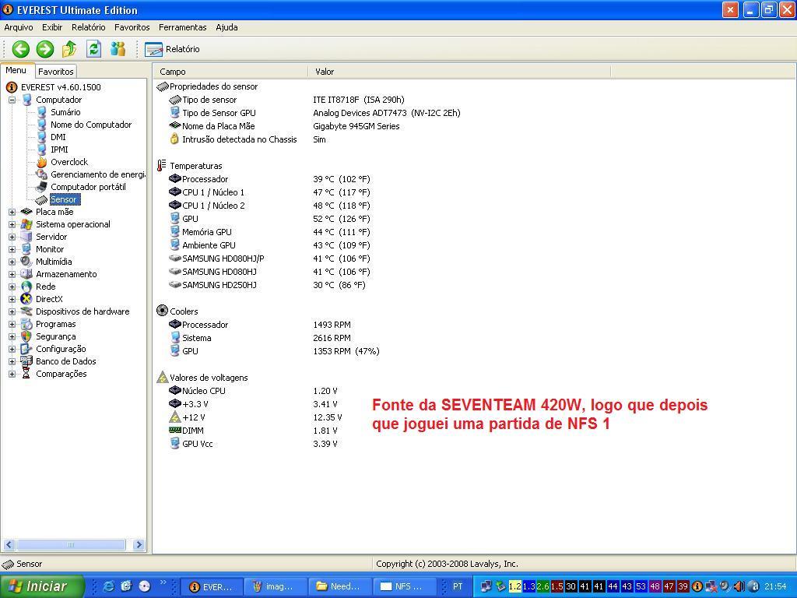Go up one level with the up-arrow icon
The width and height of the screenshot is (797, 598).
click(69, 49)
